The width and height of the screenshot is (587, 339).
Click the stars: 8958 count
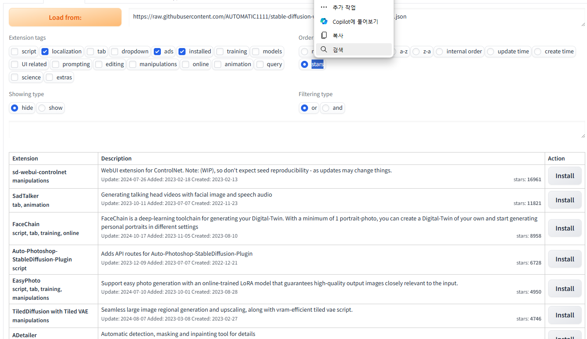529,236
